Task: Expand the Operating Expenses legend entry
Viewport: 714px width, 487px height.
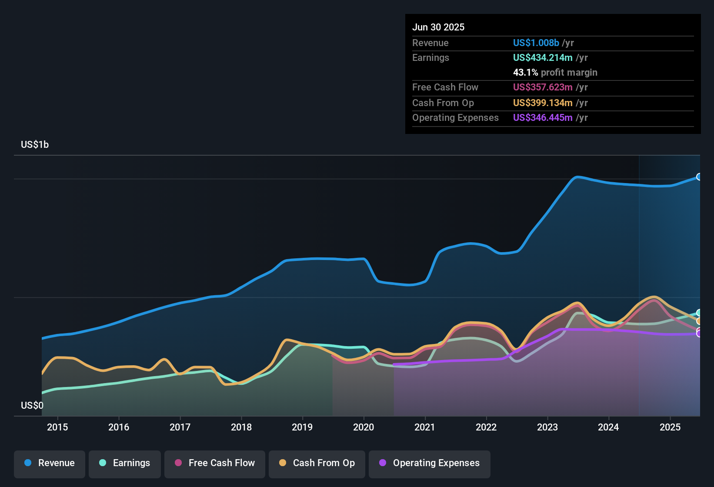Action: (x=429, y=464)
